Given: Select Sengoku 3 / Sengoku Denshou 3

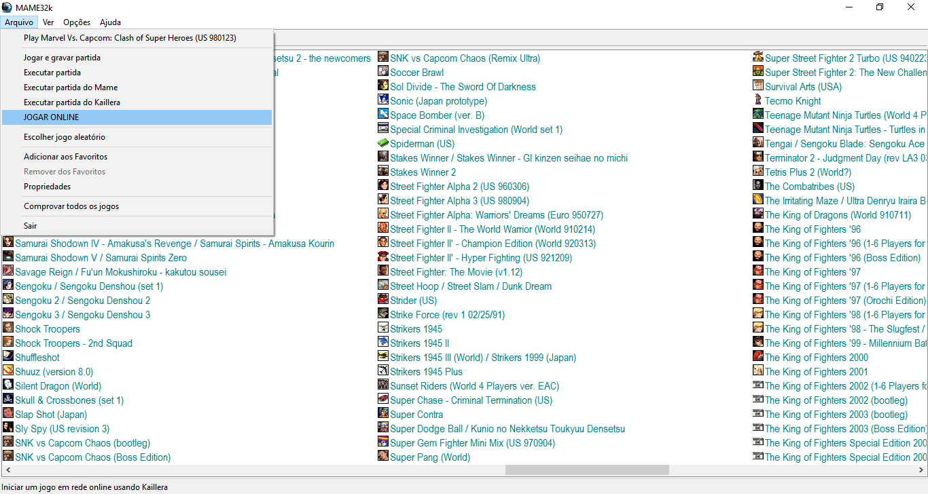Looking at the screenshot, I should (x=83, y=315).
